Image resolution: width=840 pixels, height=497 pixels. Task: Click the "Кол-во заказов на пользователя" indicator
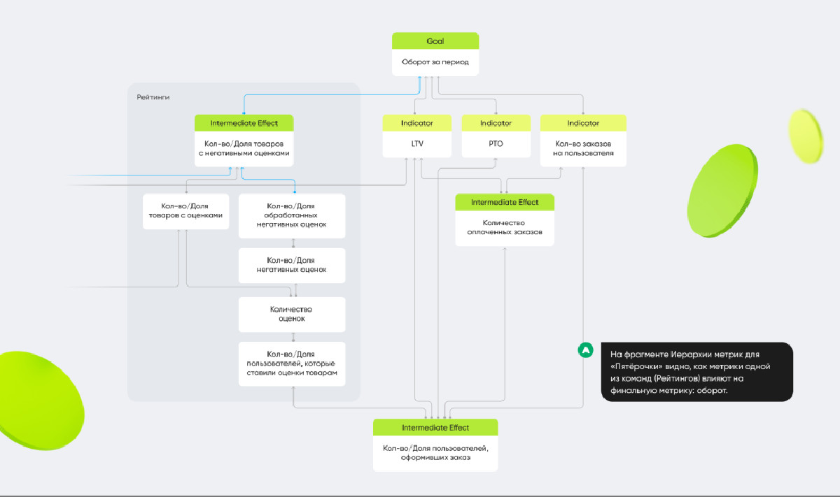pyautogui.click(x=582, y=148)
